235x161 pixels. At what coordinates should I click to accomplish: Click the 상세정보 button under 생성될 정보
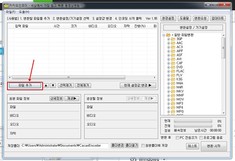tap(134, 98)
